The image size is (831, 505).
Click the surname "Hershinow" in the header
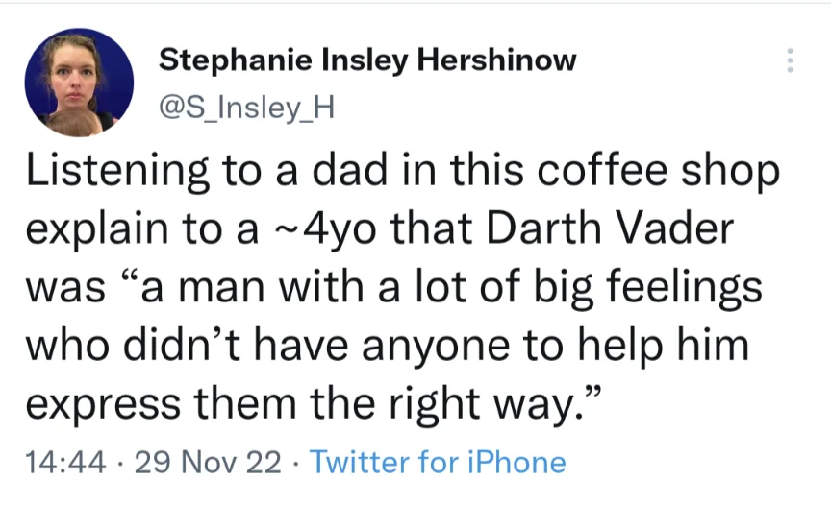[x=496, y=60]
